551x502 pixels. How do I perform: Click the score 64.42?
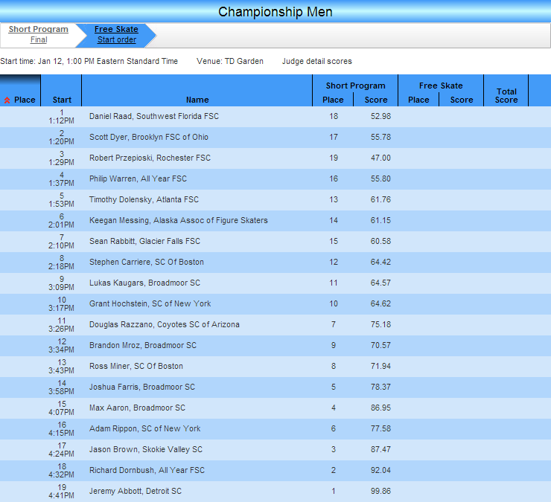click(x=380, y=262)
